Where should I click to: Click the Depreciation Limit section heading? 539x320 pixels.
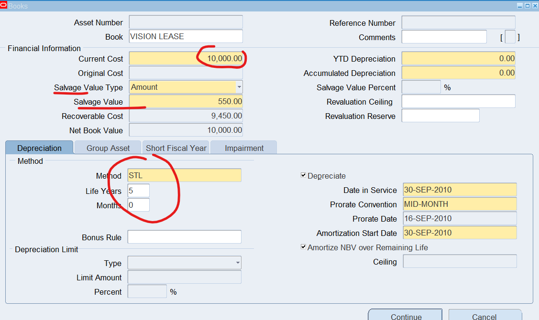tap(46, 250)
